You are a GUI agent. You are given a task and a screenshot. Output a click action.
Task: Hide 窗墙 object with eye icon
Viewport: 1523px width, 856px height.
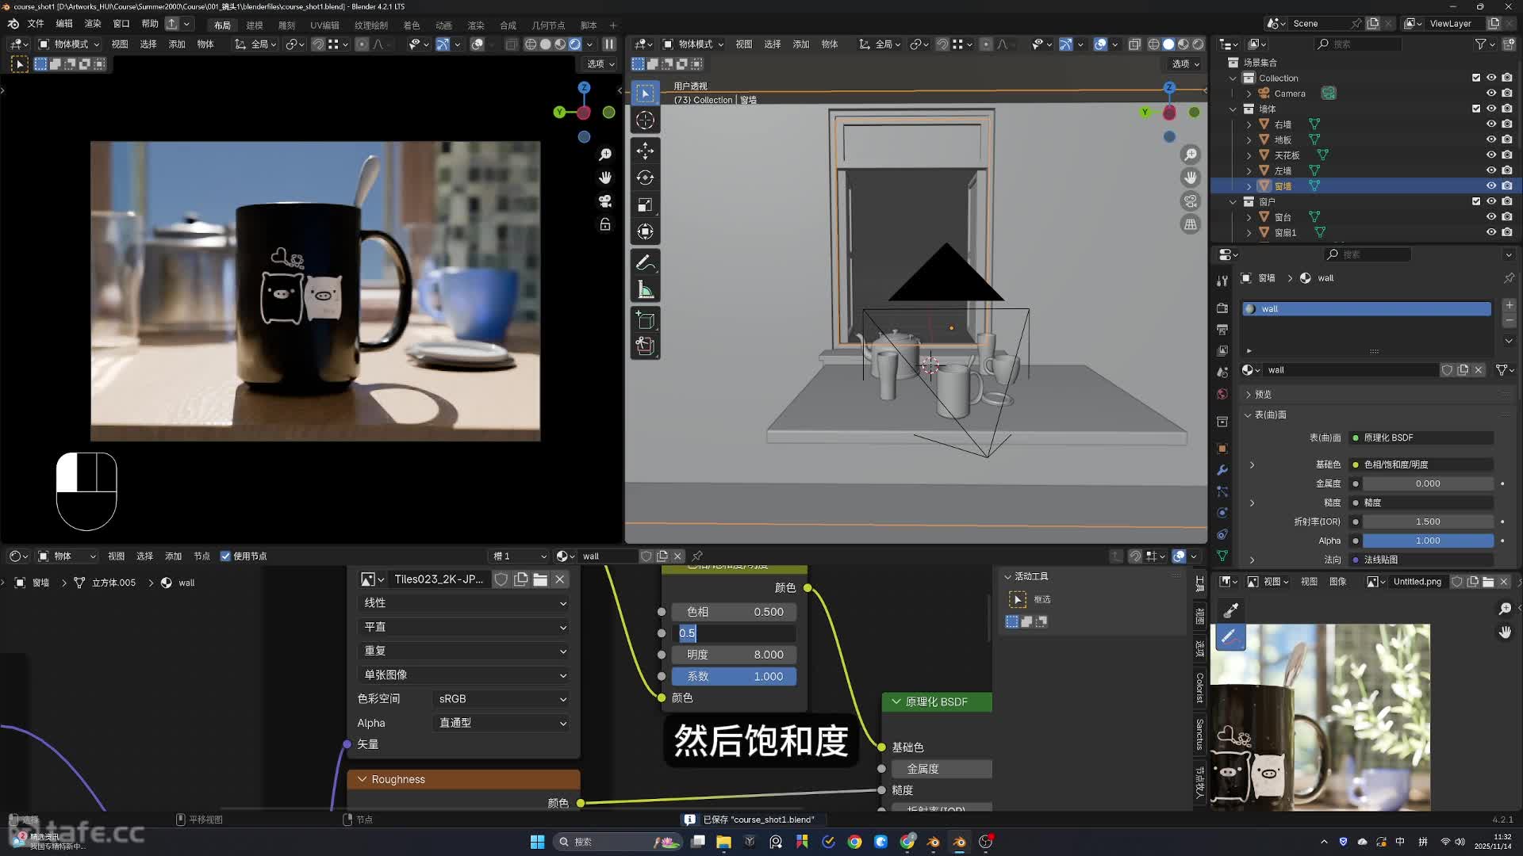[1491, 186]
